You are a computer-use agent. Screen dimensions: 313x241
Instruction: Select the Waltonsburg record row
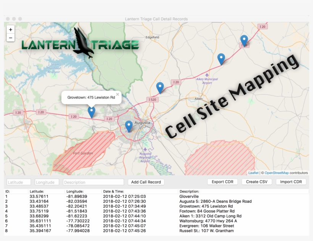[115, 221]
